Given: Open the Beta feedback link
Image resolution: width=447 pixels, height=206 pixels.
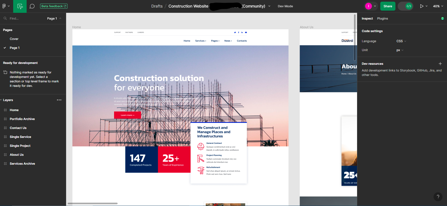Looking at the screenshot, I should [x=54, y=6].
